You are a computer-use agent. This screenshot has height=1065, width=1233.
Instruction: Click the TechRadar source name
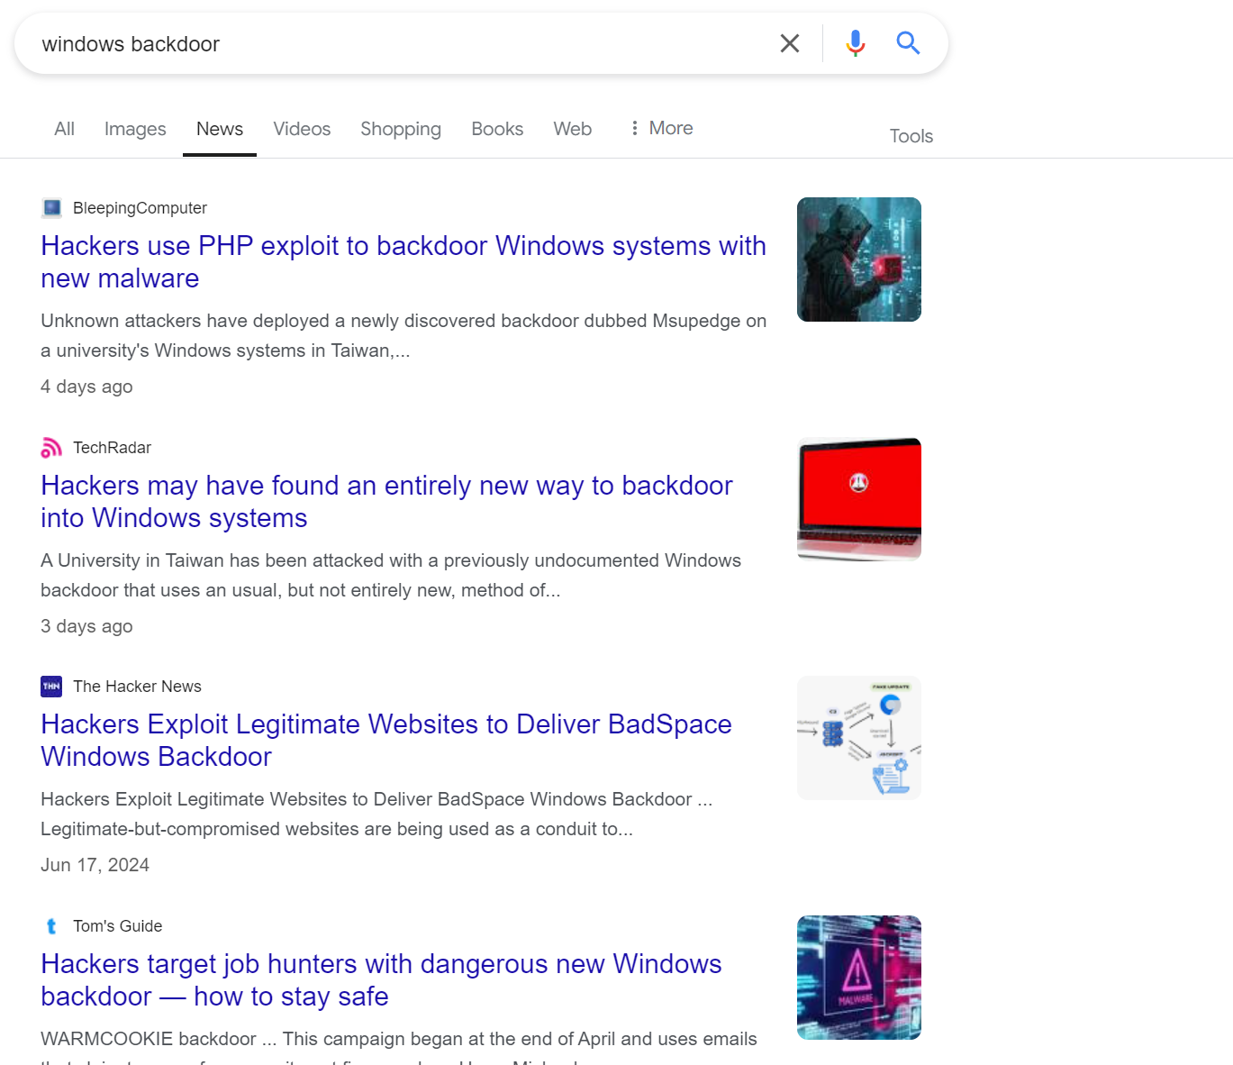(x=112, y=448)
